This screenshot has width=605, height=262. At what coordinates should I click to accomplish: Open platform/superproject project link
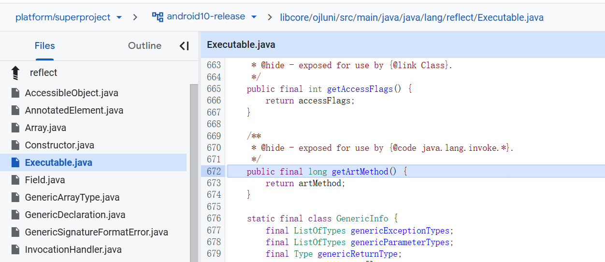point(63,17)
